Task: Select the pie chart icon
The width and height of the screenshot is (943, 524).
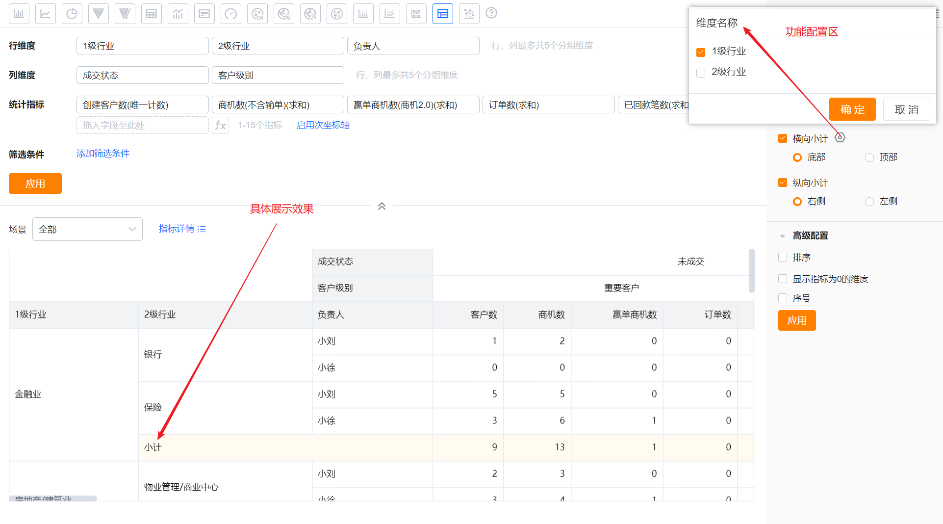Action: (72, 13)
